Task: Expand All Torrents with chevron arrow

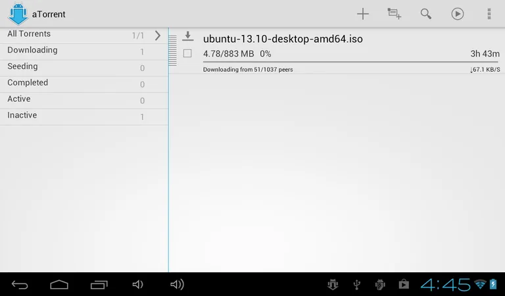Action: coord(158,36)
